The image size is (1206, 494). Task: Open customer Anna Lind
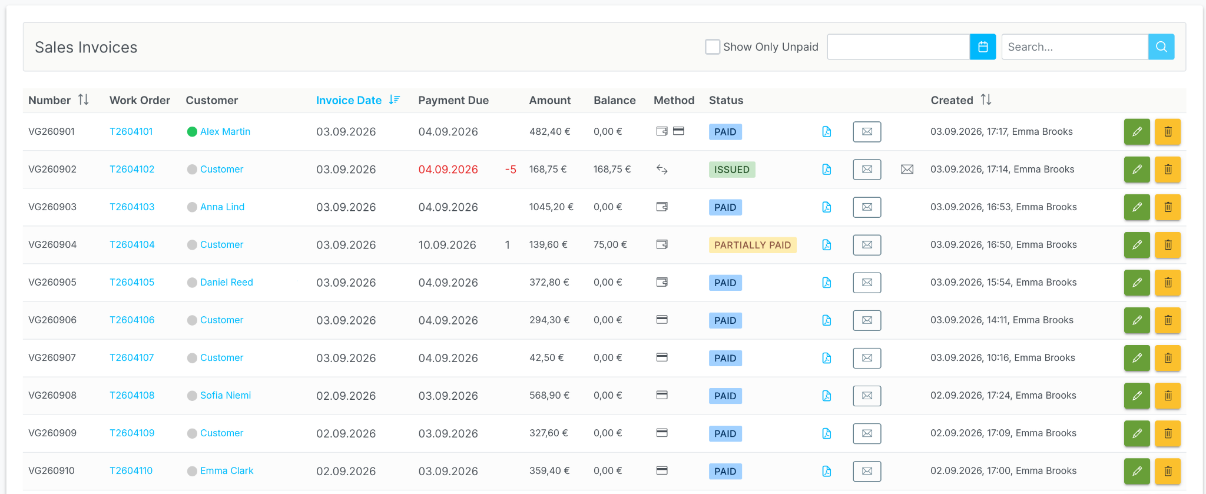[x=222, y=207]
